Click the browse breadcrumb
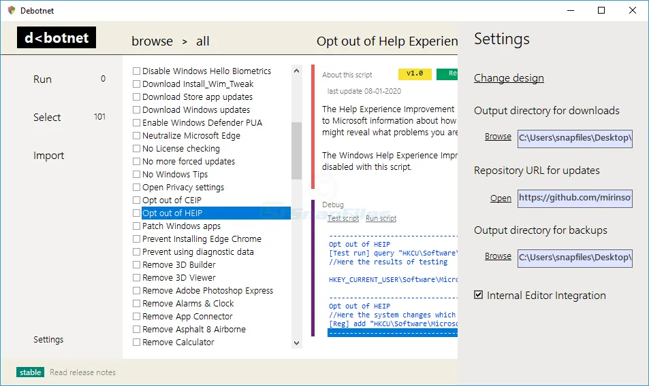The image size is (649, 386). click(153, 41)
